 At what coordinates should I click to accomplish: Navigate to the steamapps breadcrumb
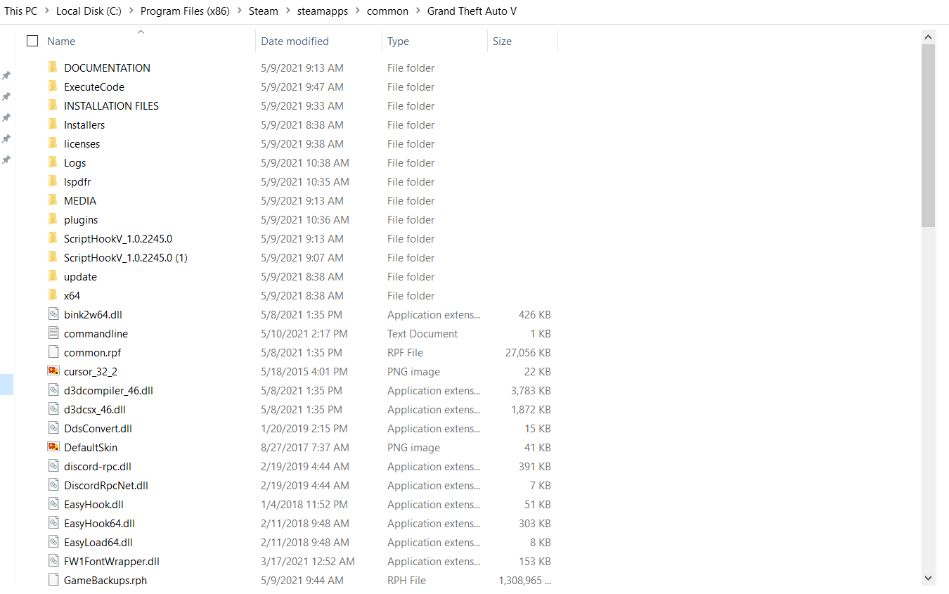coord(323,11)
